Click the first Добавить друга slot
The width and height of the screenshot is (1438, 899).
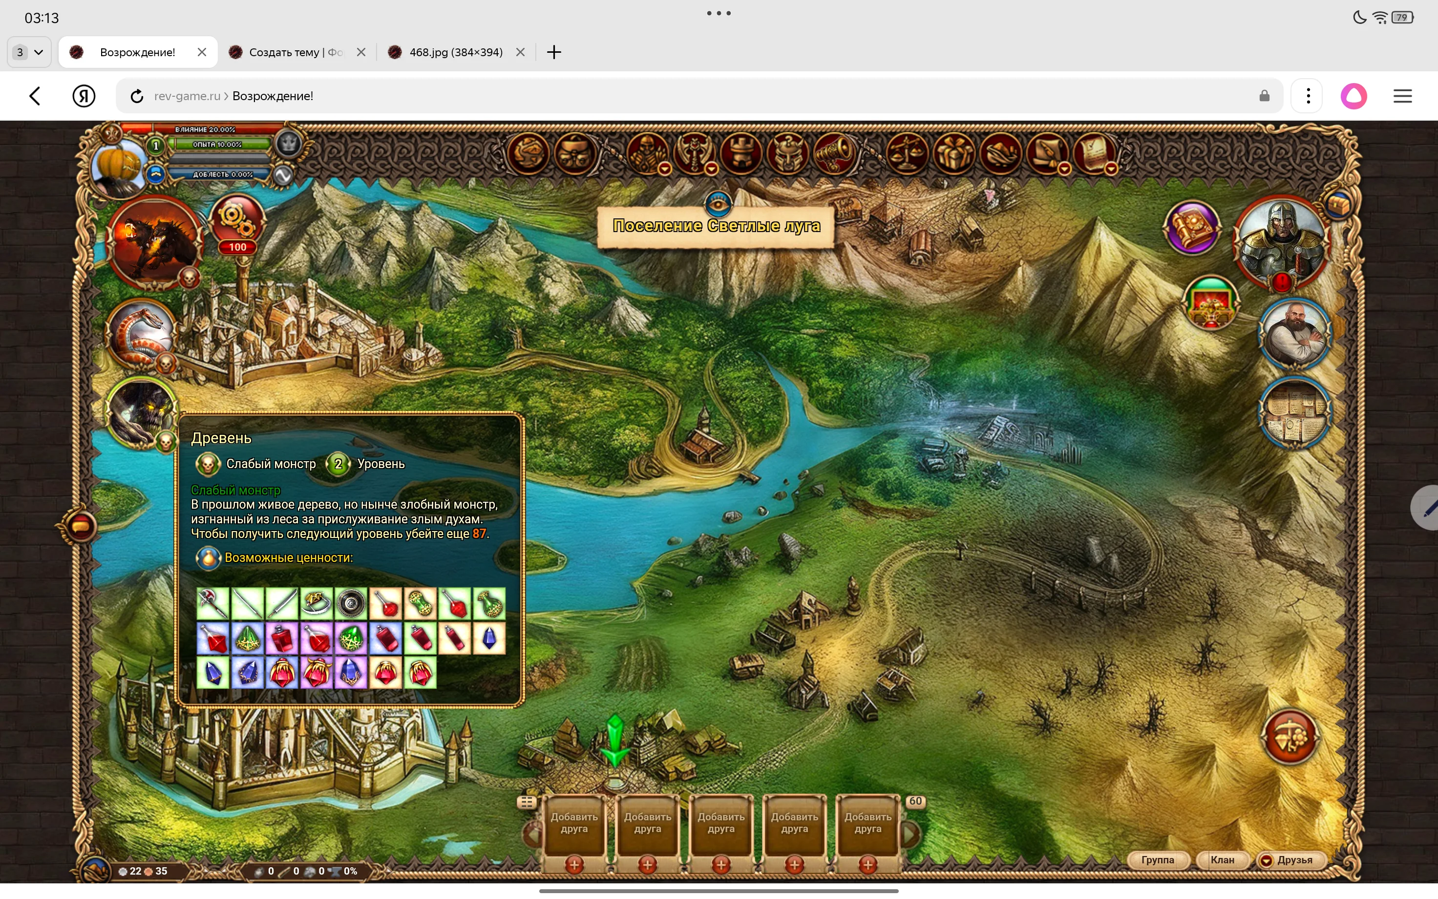tap(574, 823)
